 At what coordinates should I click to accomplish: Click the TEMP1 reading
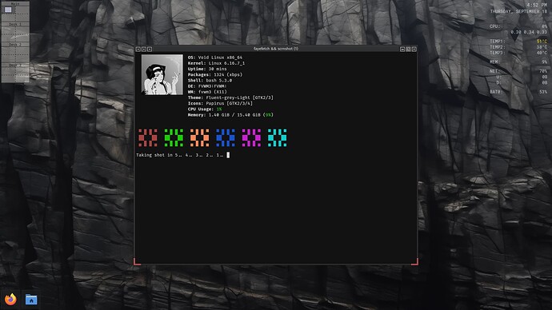(518, 42)
